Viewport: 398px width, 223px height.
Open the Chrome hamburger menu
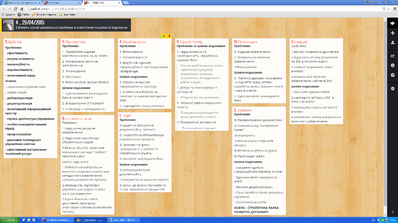(393, 9)
